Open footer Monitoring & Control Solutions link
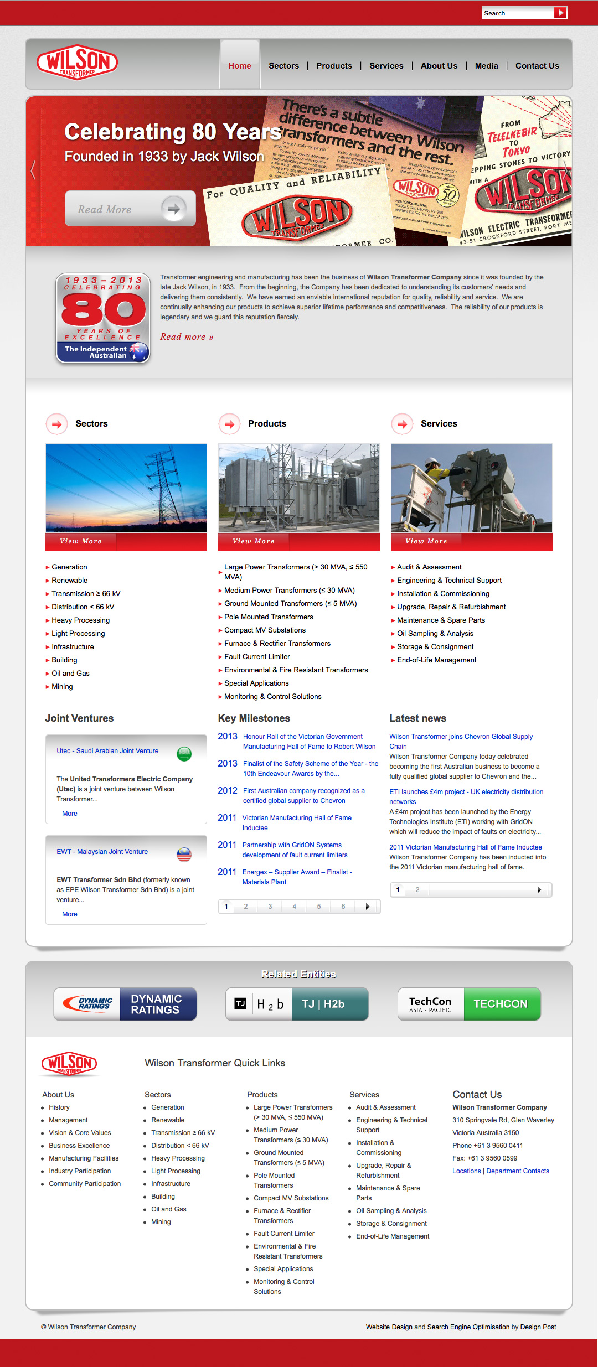Screen dimensions: 598x1367 (x=284, y=1287)
